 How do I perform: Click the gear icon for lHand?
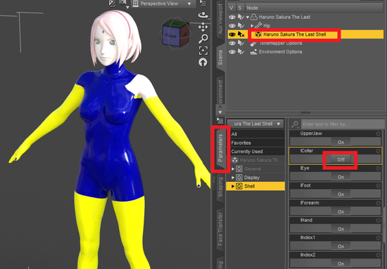tap(378, 221)
